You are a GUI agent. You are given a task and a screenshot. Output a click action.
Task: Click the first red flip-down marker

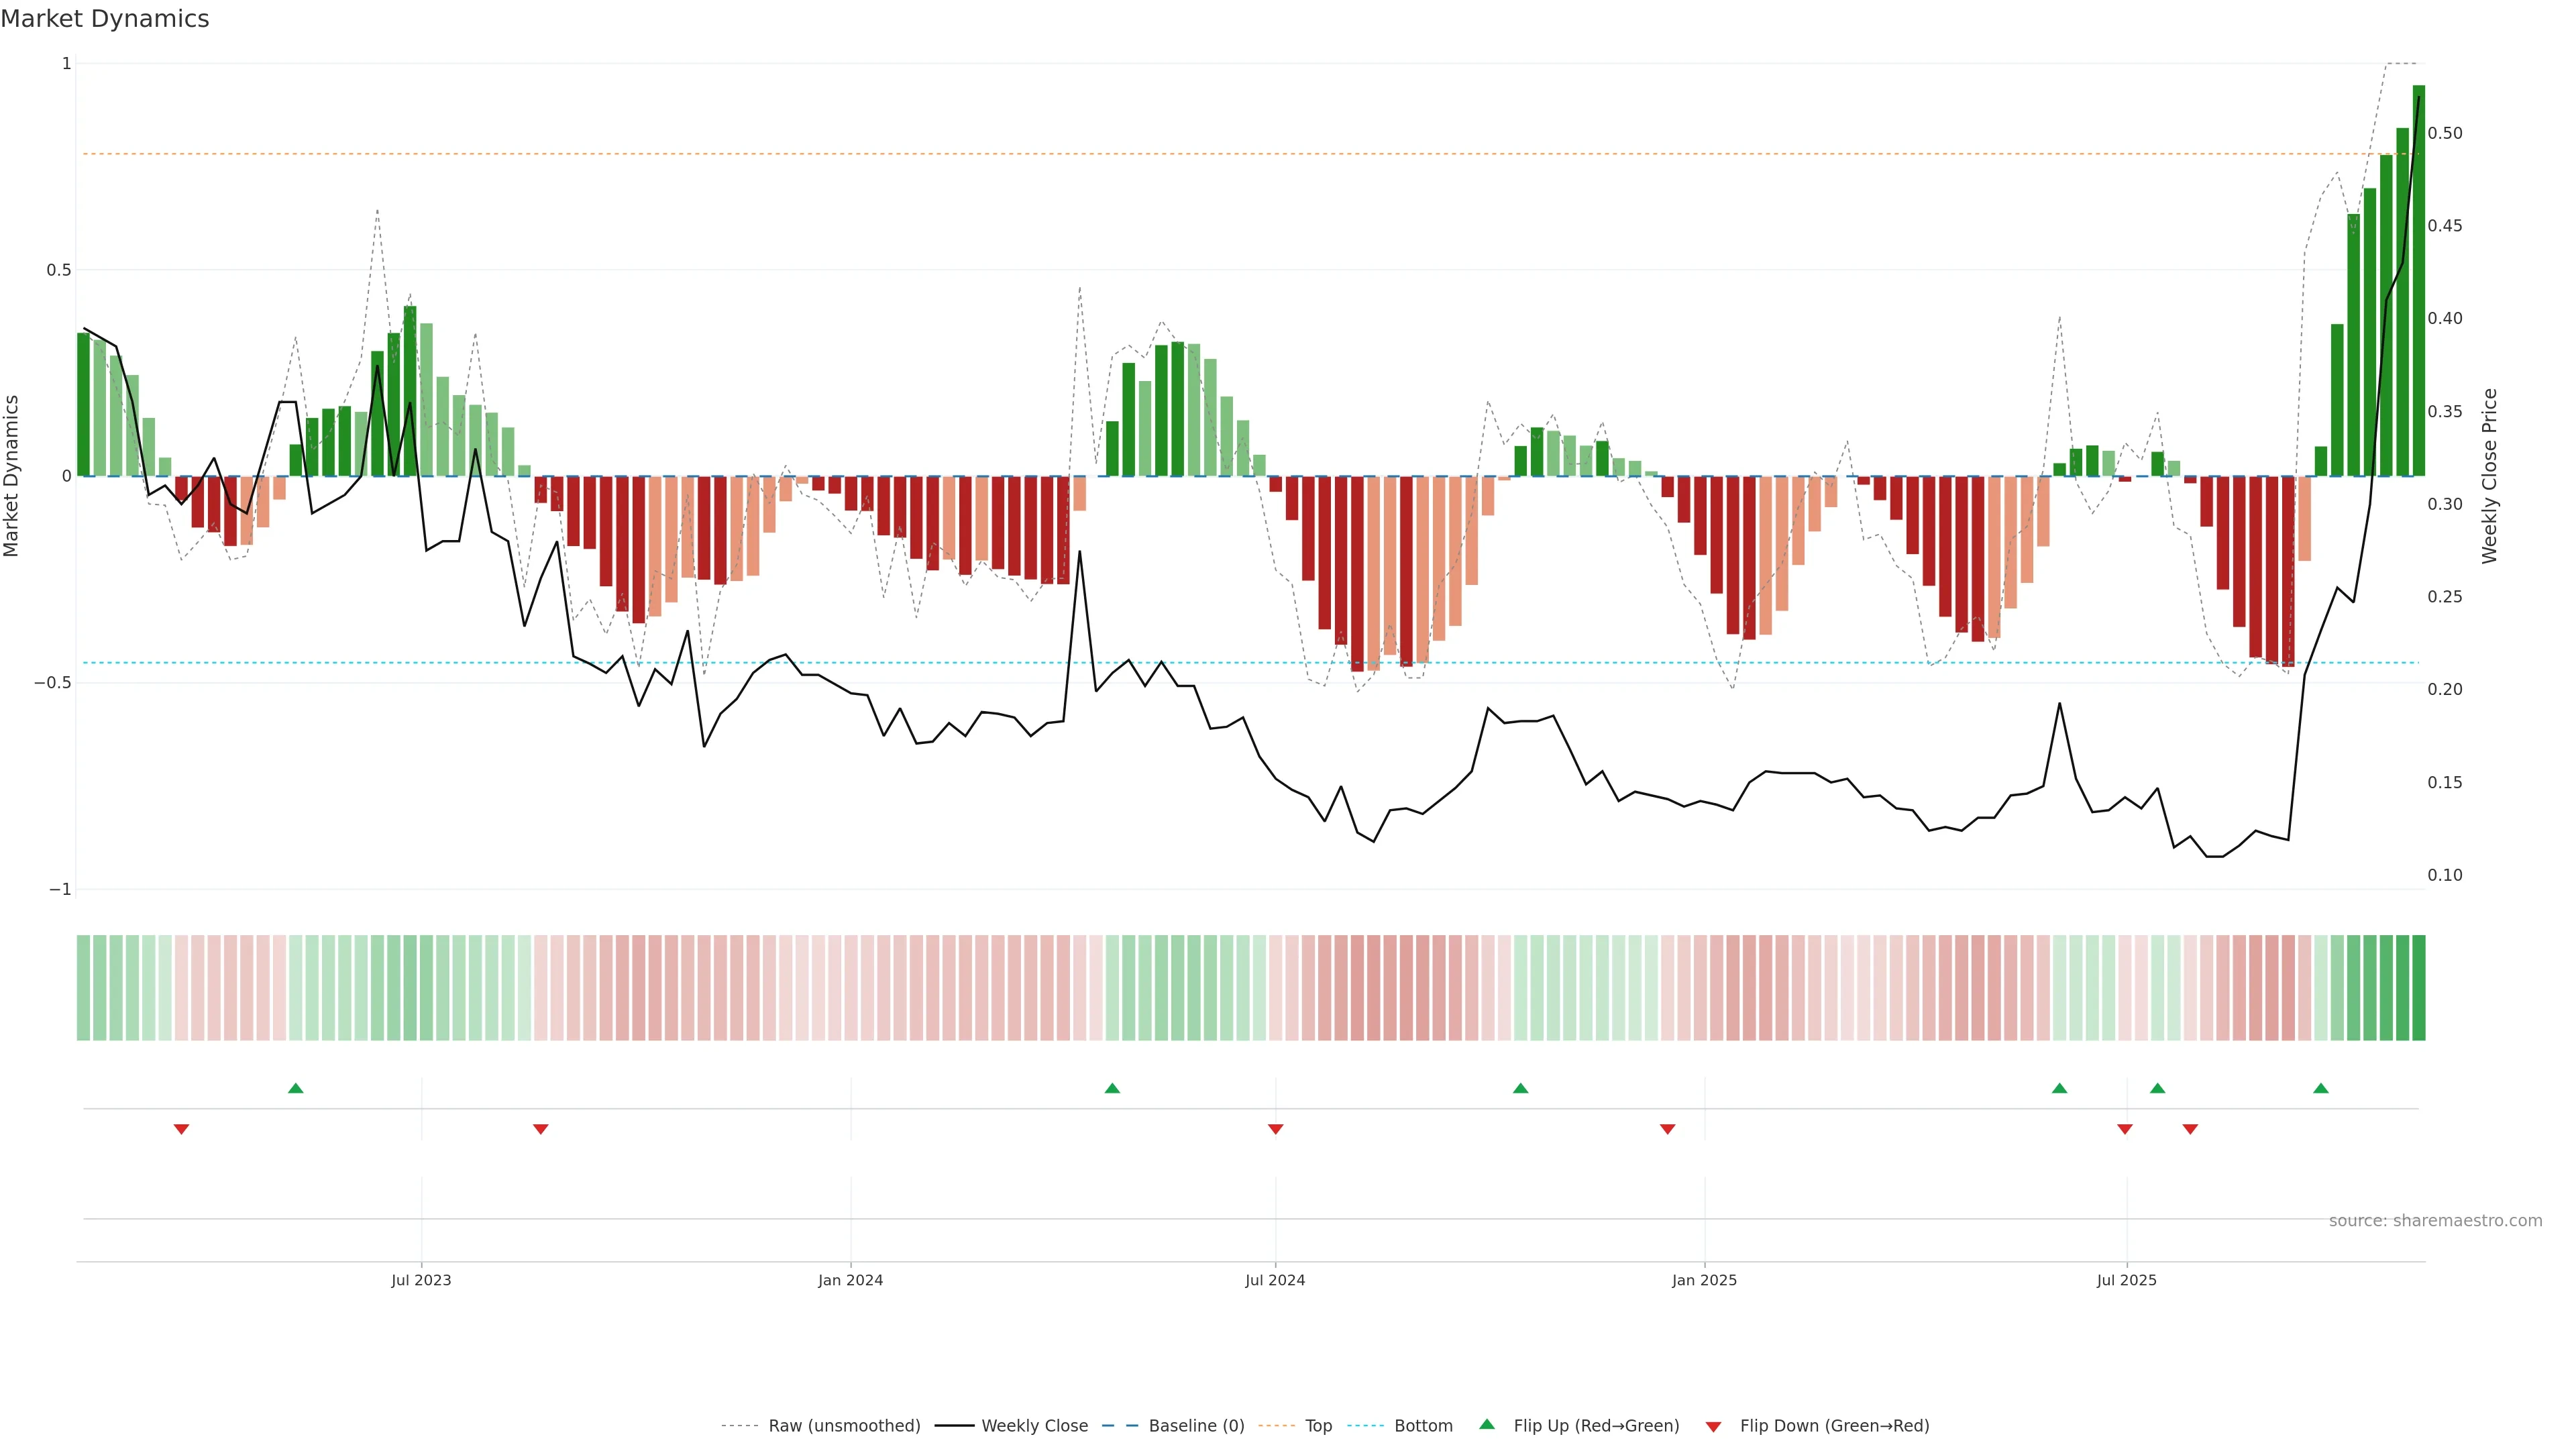pyautogui.click(x=181, y=1129)
